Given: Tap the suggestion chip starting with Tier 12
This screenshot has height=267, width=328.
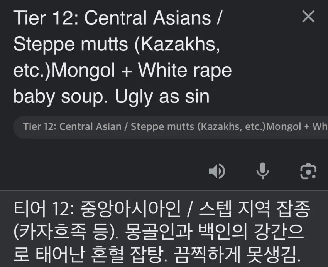Looking at the screenshot, I should coord(171,127).
